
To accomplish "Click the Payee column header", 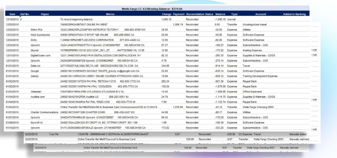I will click(x=45, y=14).
